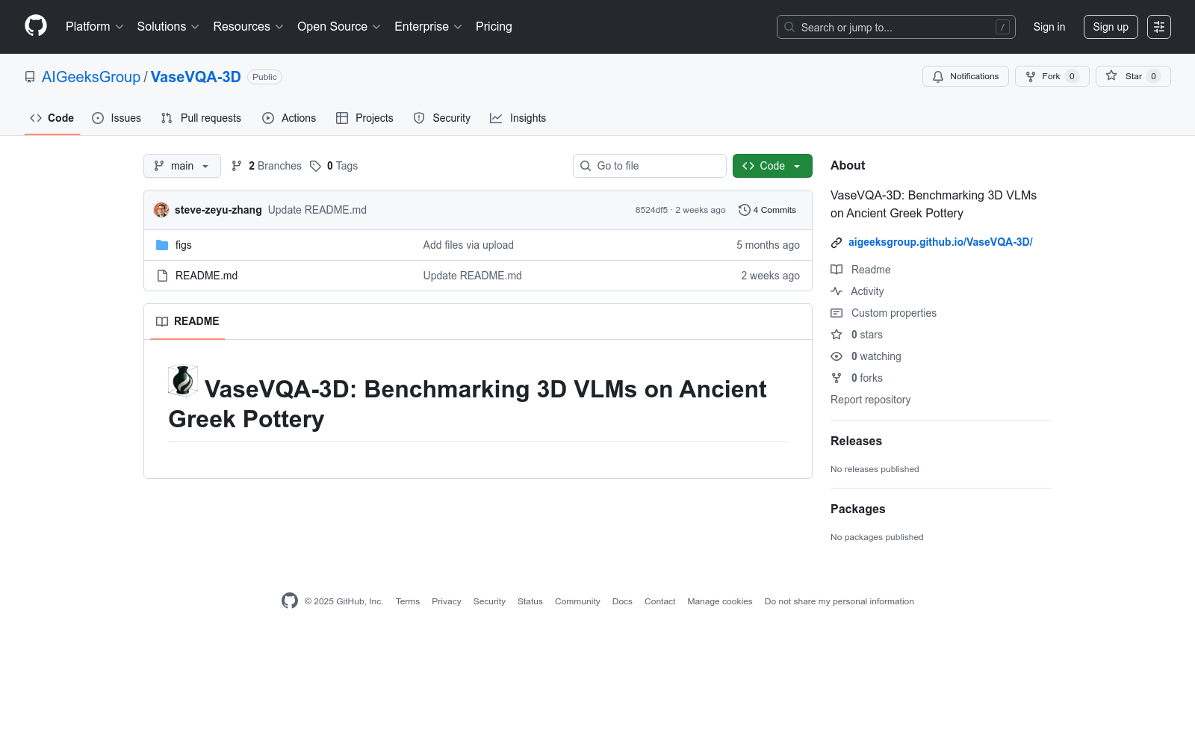View the 0 watching link
Viewport: 1195px width, 747px height.
tap(866, 356)
